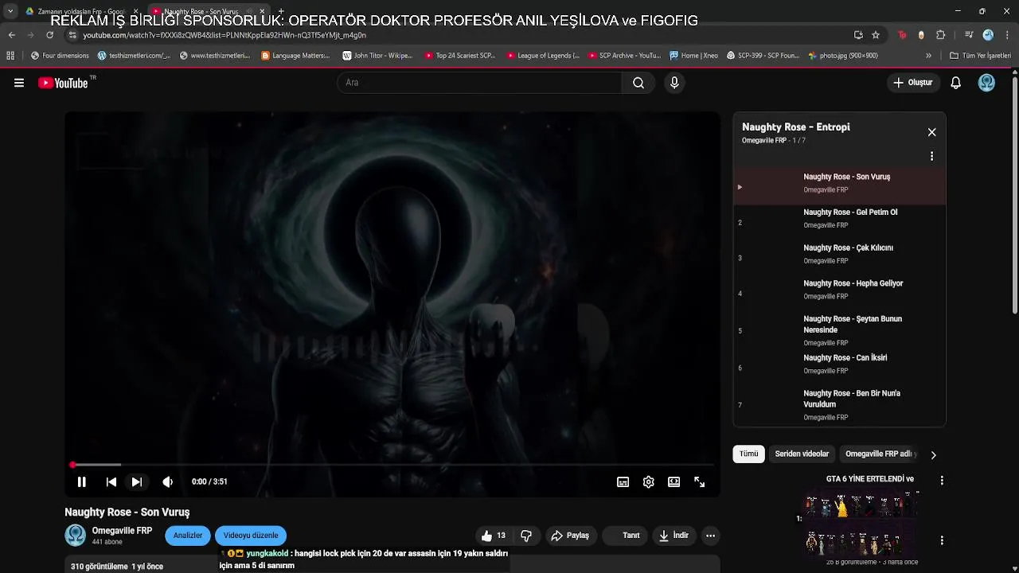Select the Omegaville FRP adlı chip
This screenshot has height=573, width=1019.
pyautogui.click(x=880, y=454)
